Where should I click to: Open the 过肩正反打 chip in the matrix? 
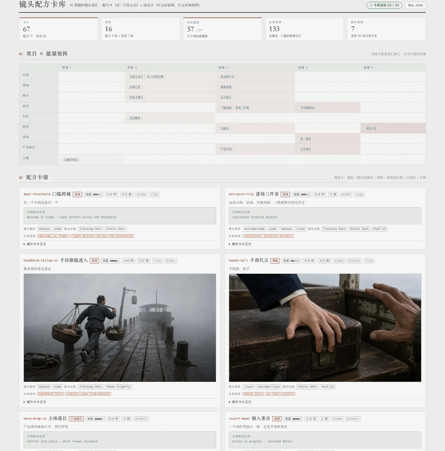136,77
